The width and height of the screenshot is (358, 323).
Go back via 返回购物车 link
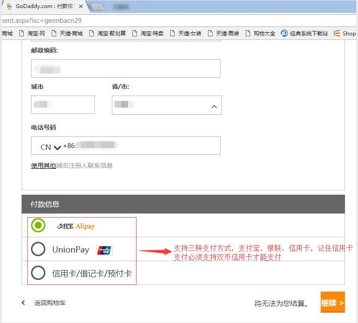50,303
